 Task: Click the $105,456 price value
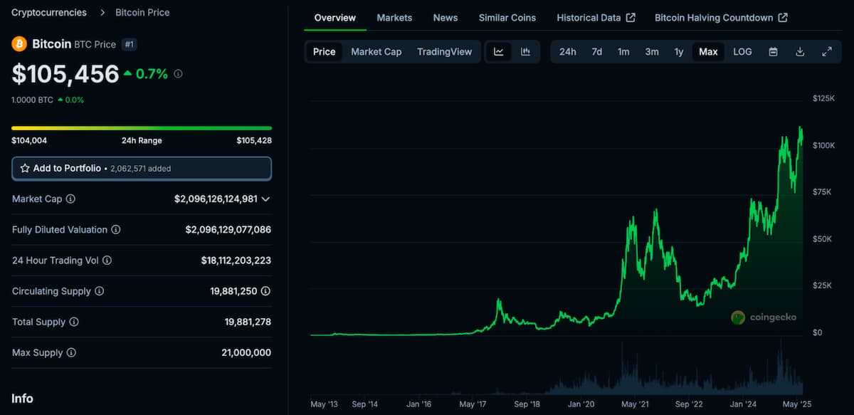click(x=65, y=74)
